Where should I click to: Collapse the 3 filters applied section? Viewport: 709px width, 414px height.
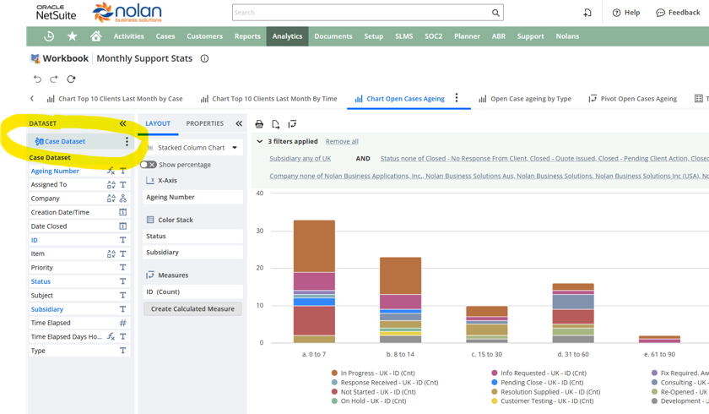pos(260,141)
